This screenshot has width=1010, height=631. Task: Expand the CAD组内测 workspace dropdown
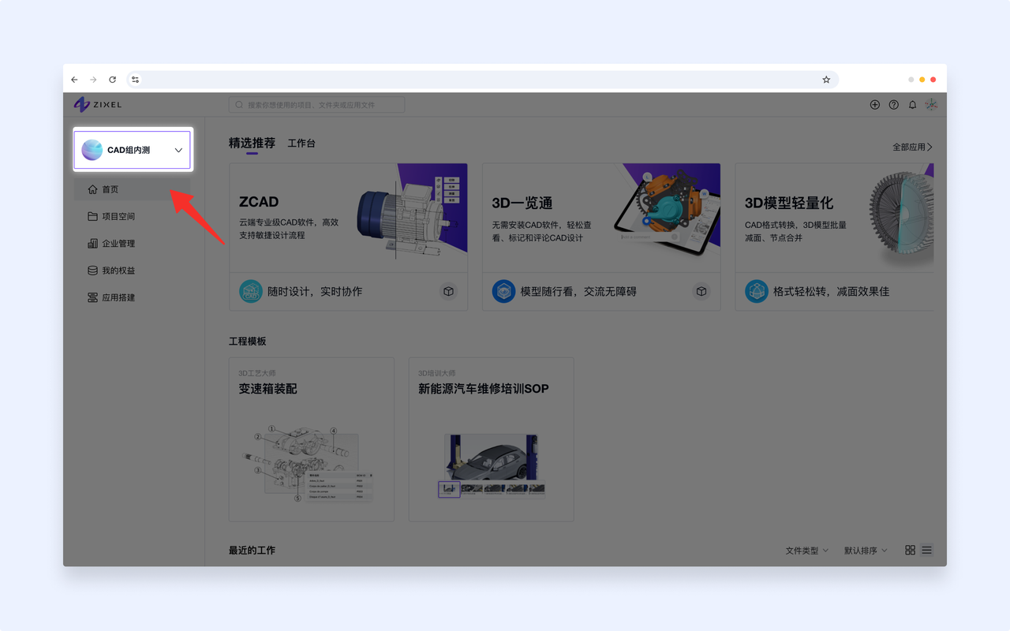[x=178, y=150]
